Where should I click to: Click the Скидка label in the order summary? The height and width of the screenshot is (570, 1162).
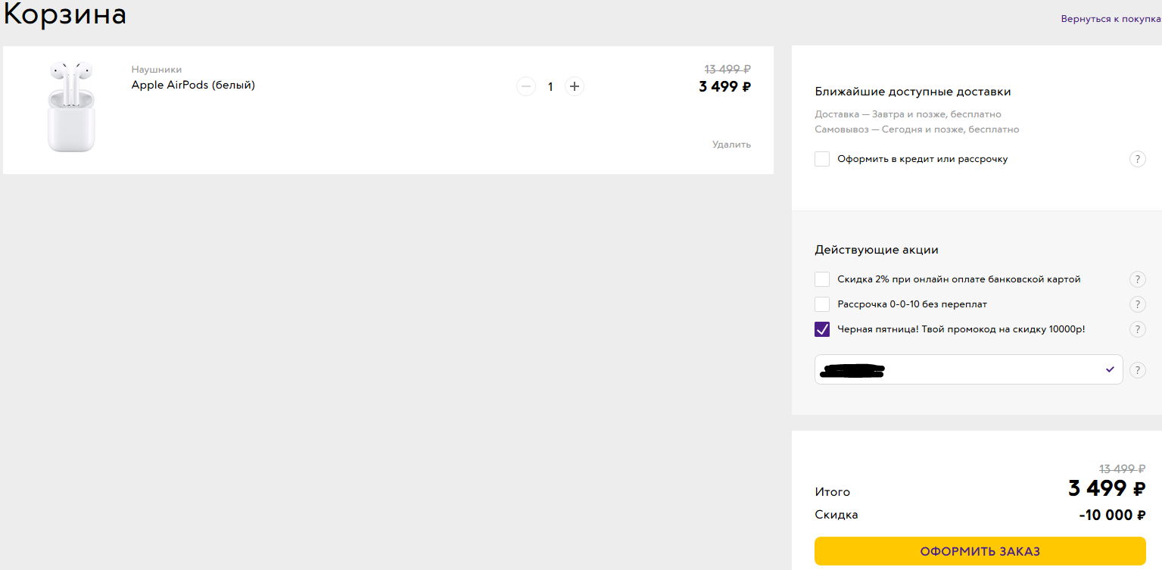pyautogui.click(x=836, y=515)
